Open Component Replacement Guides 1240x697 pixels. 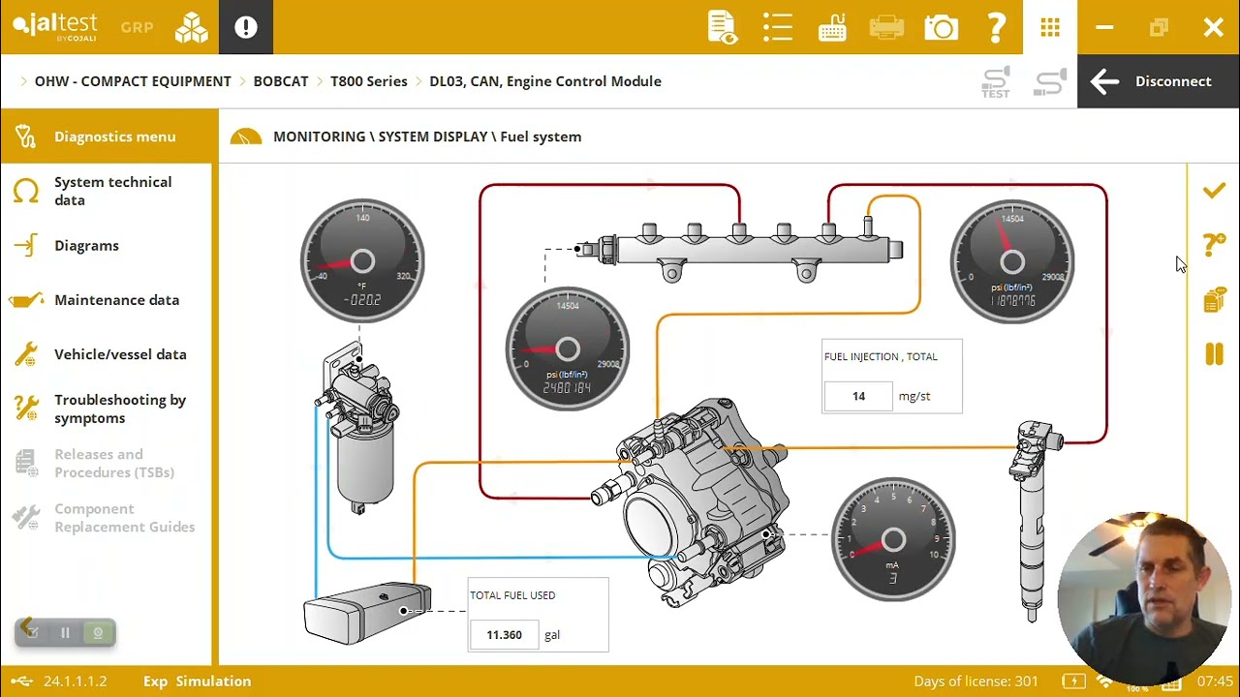pyautogui.click(x=124, y=518)
